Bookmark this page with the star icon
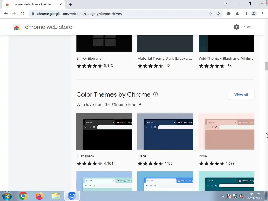 tap(218, 14)
